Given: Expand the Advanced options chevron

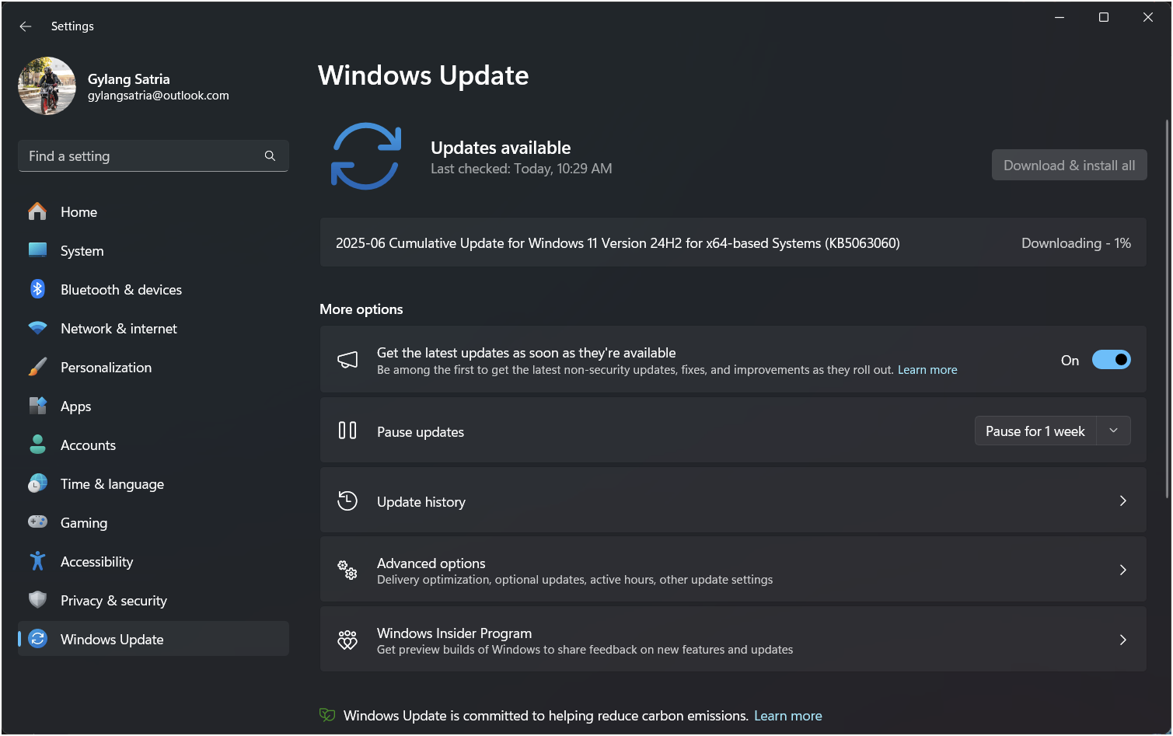Looking at the screenshot, I should coord(1122,570).
